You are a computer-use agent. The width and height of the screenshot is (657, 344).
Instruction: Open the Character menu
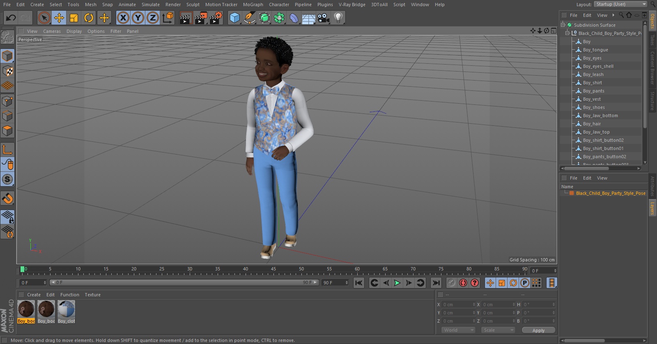[x=279, y=5]
